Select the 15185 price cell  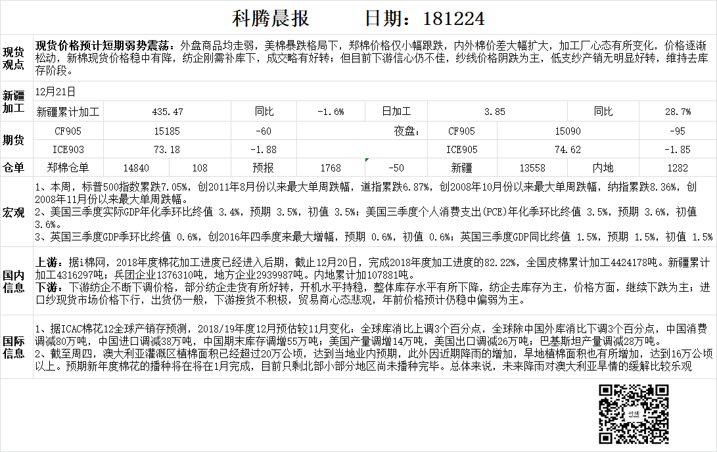(167, 131)
